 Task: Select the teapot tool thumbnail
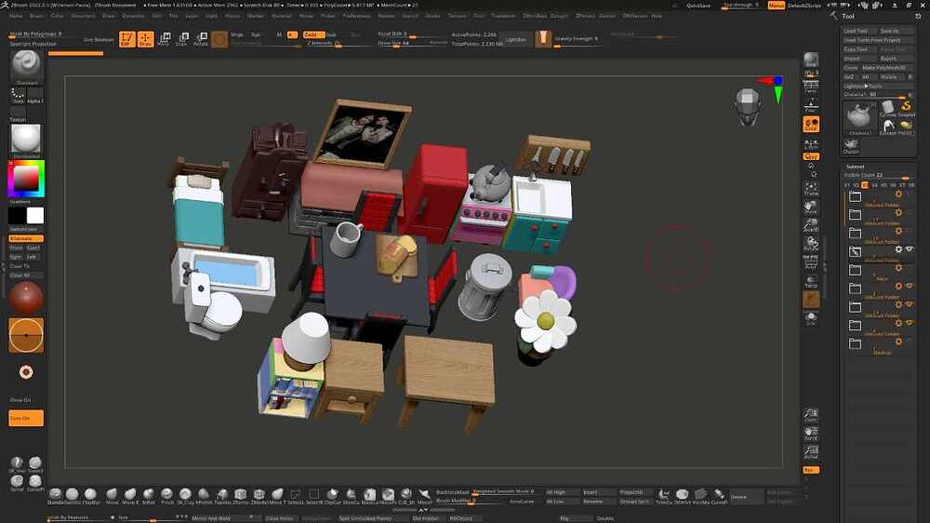pos(859,117)
